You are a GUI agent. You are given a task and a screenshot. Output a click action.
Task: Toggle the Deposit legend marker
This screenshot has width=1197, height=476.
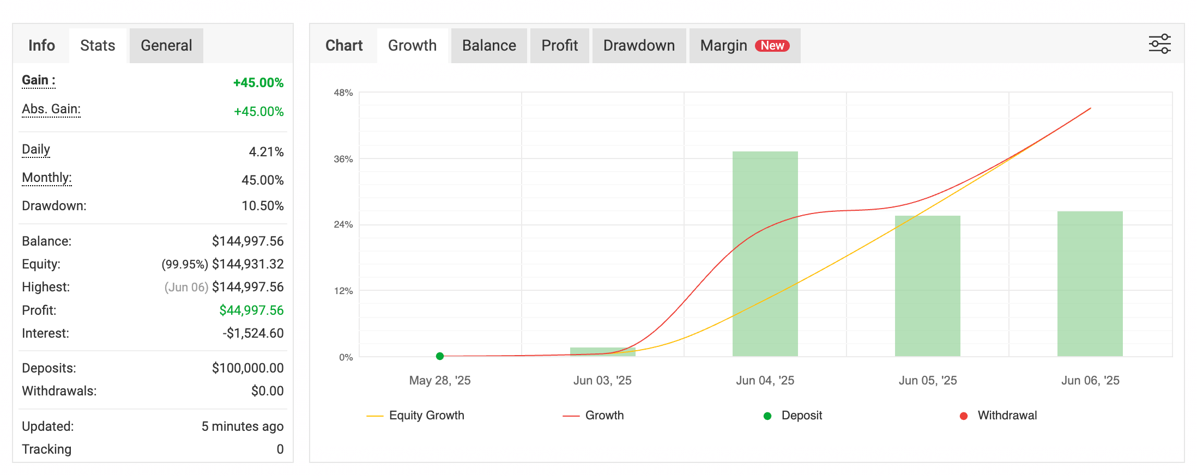[x=793, y=416]
